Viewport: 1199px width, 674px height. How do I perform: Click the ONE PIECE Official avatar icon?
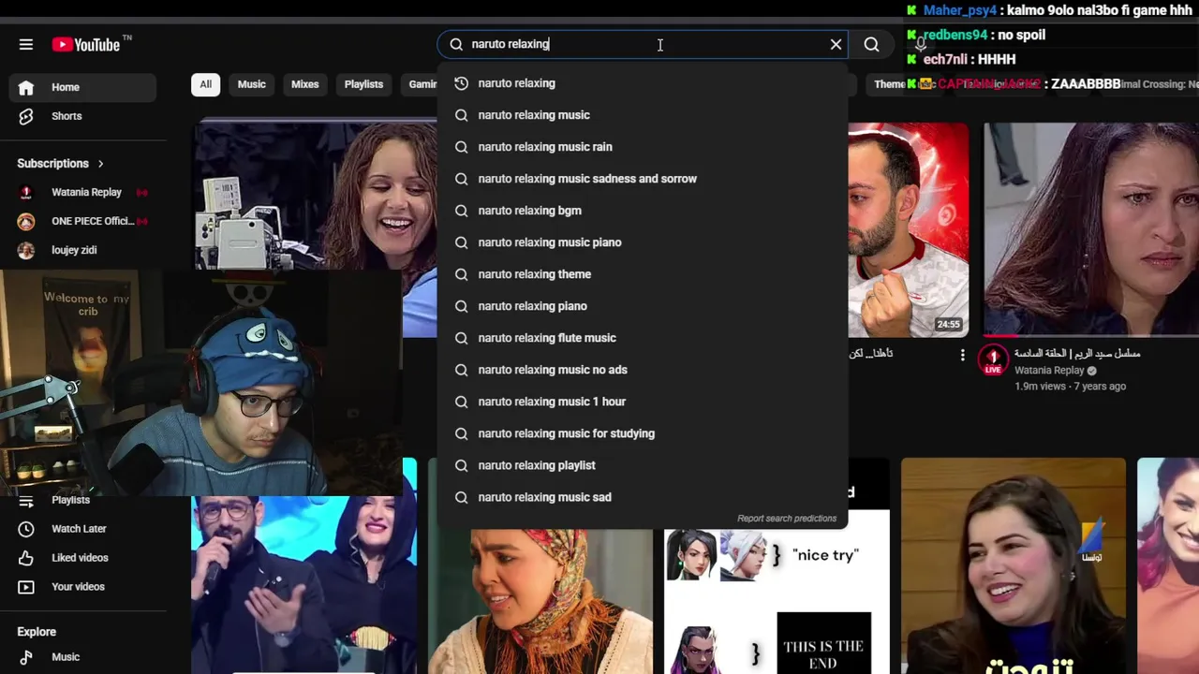coord(26,221)
